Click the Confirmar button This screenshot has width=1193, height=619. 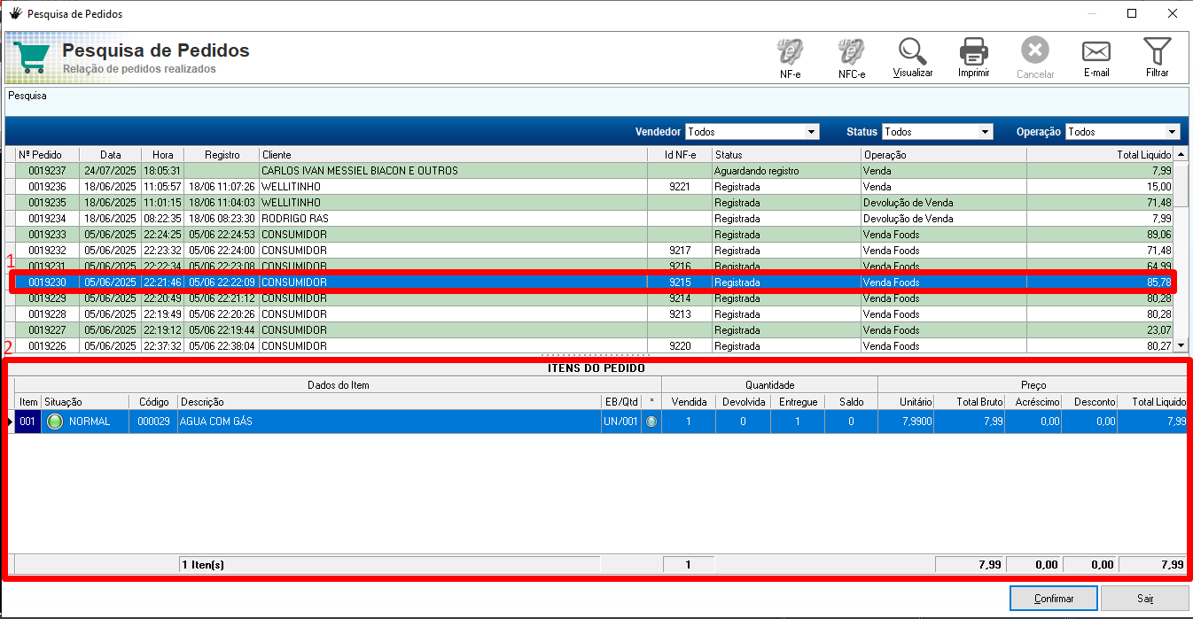coord(1053,599)
